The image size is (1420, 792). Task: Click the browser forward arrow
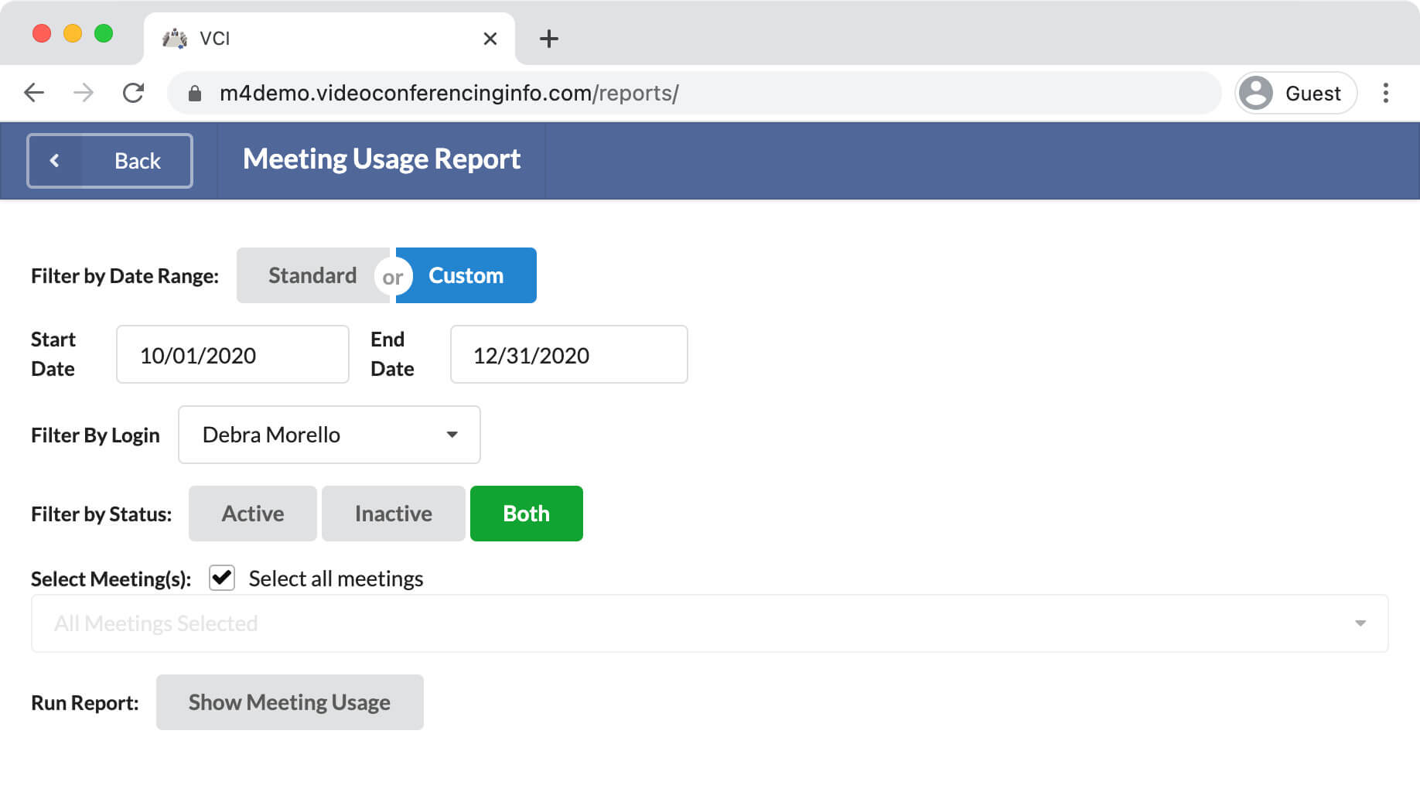pyautogui.click(x=84, y=93)
